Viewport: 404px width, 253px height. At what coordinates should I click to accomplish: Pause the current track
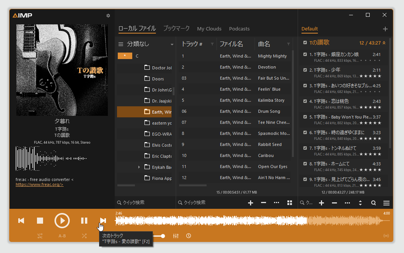(x=84, y=221)
